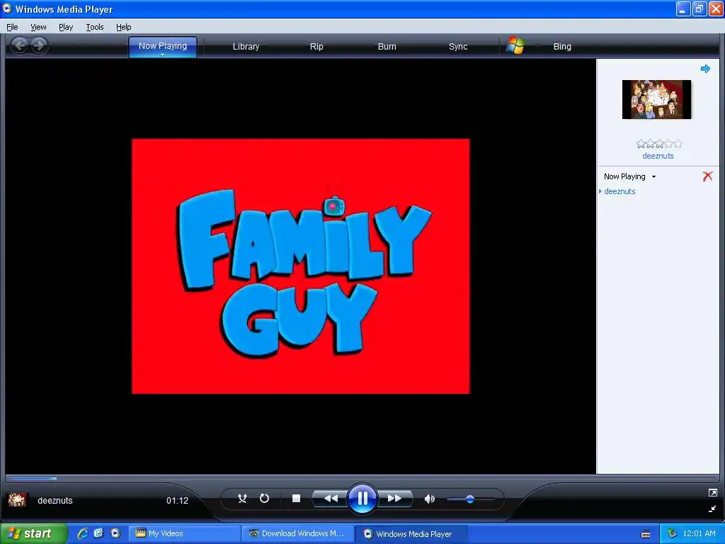Select the deeznuts playlist item

[x=619, y=191]
